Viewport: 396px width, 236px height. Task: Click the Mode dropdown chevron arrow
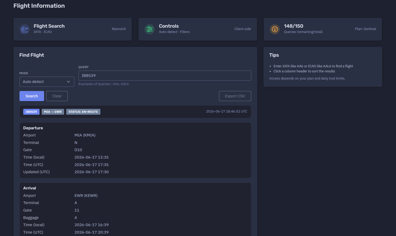pos(68,82)
